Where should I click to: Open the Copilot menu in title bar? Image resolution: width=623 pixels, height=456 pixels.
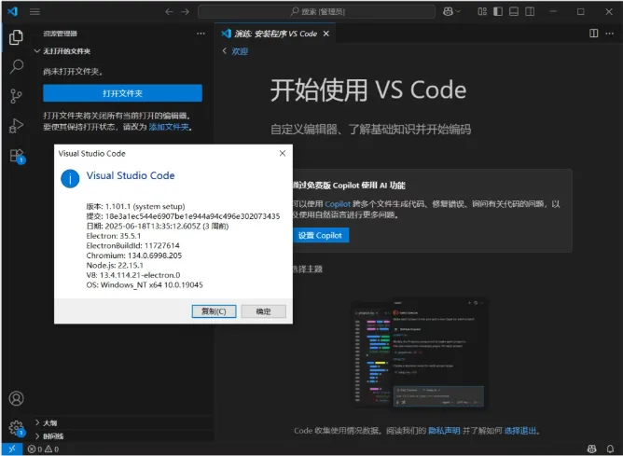tap(451, 11)
